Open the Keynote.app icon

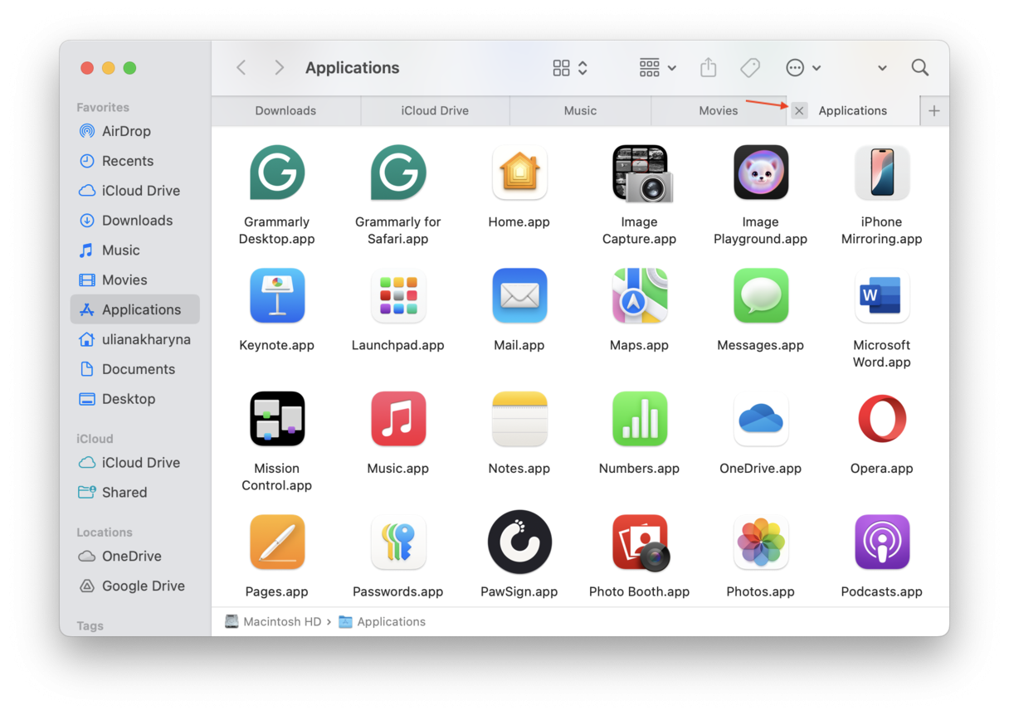pyautogui.click(x=276, y=296)
